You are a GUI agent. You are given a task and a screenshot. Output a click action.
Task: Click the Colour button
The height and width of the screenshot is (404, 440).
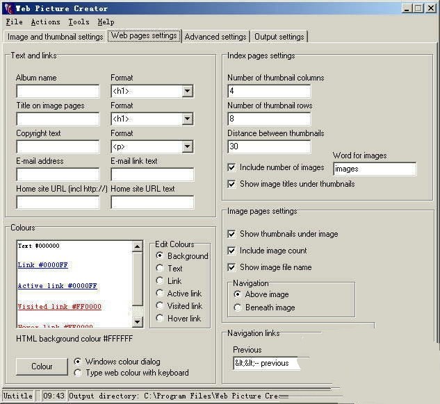(42, 367)
